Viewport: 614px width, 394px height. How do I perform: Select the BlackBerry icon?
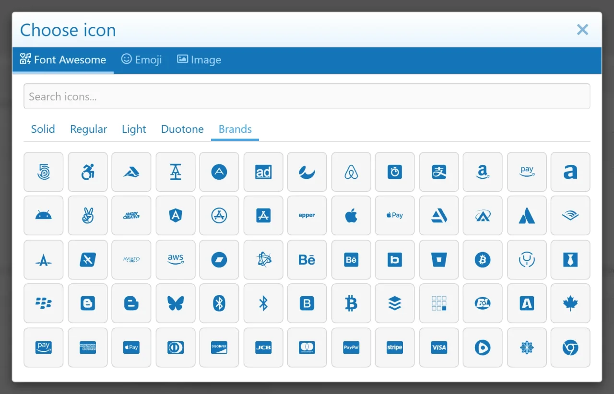(x=43, y=303)
